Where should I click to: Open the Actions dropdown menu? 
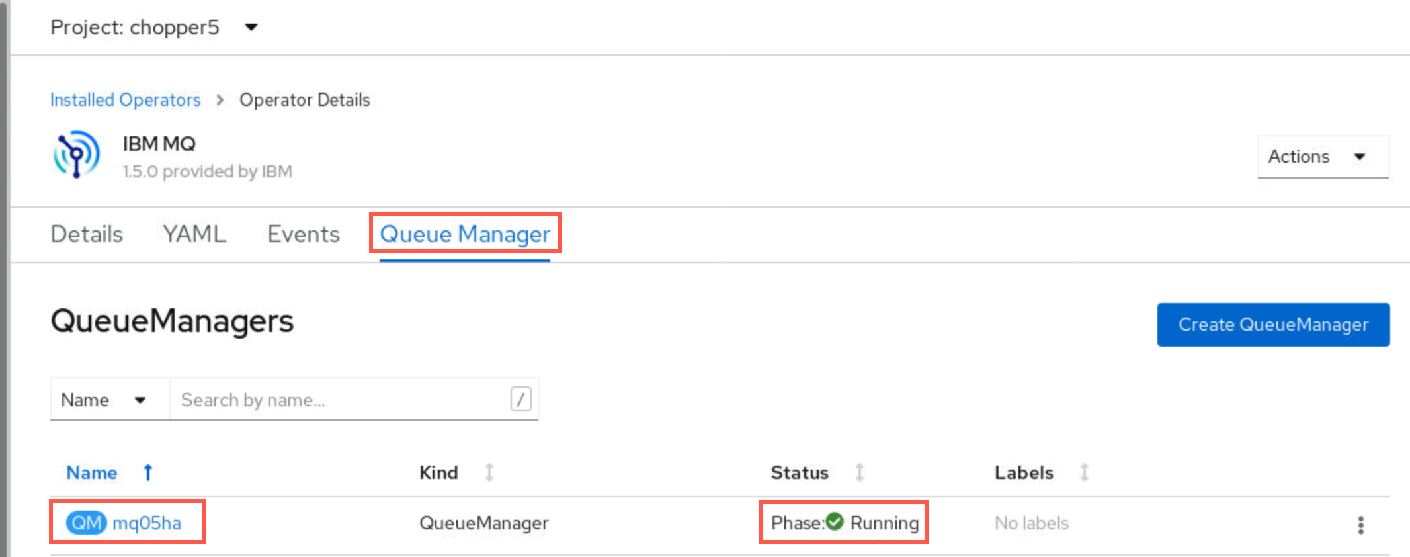[1323, 157]
